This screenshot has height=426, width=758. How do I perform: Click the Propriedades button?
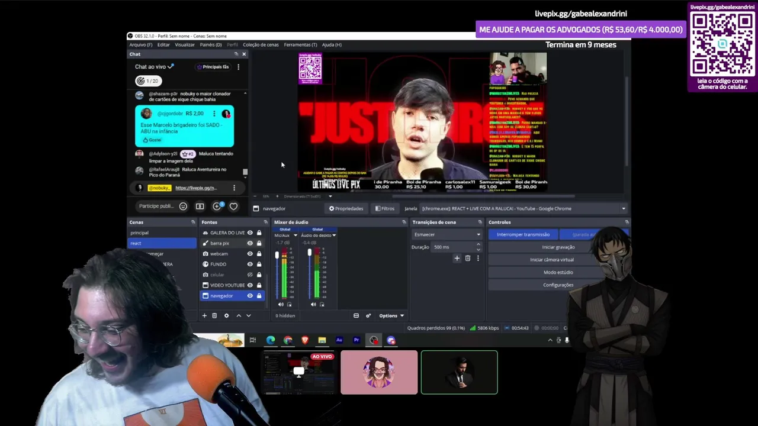point(346,208)
